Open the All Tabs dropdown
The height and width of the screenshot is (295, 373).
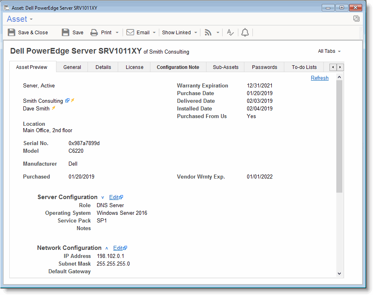point(329,51)
